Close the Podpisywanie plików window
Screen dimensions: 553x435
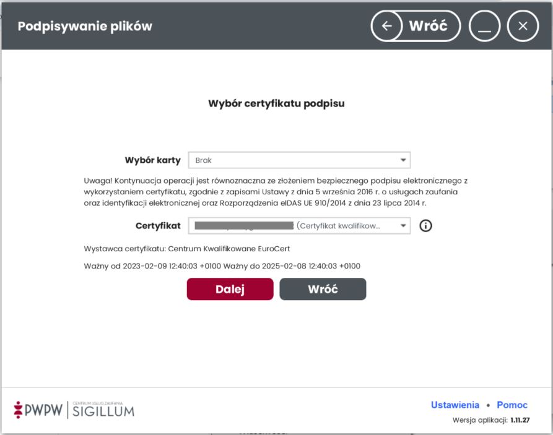coord(523,26)
